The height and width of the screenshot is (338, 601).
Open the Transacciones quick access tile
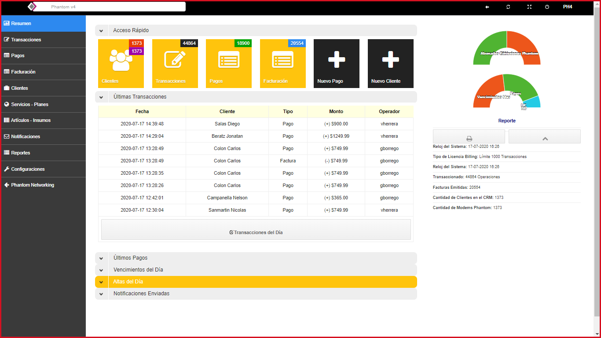point(175,63)
